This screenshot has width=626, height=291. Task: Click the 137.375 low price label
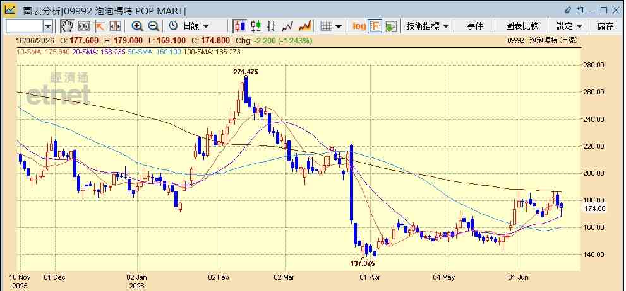pos(363,264)
